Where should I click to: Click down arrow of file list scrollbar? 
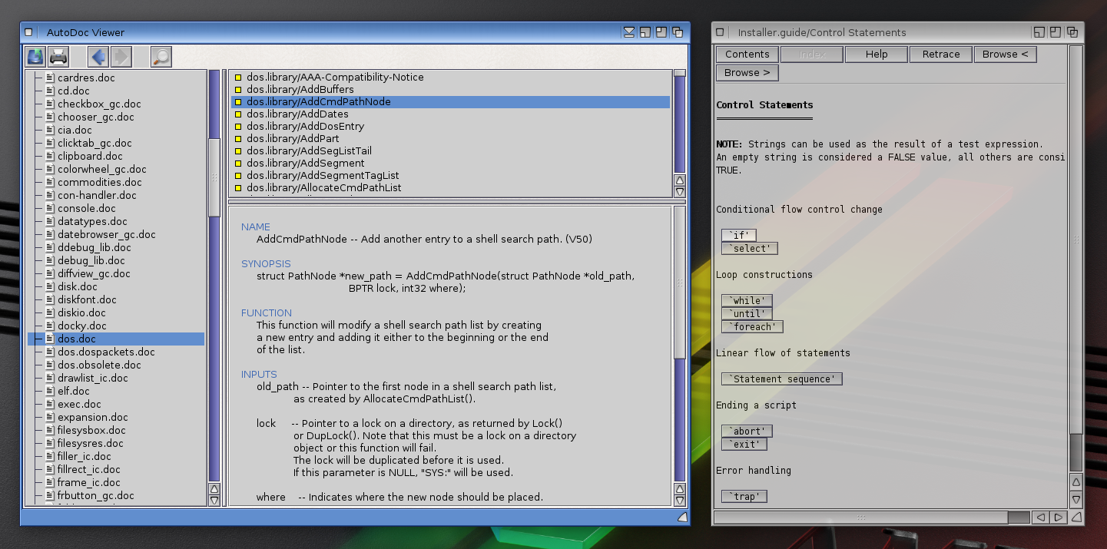click(x=214, y=501)
